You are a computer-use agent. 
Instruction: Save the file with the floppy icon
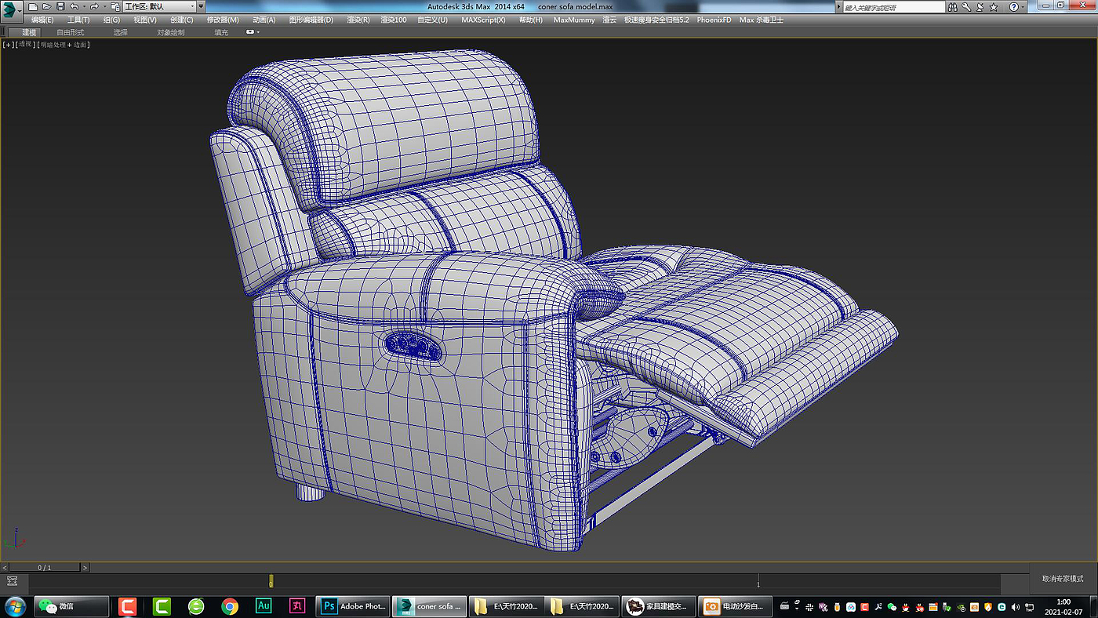[60, 7]
